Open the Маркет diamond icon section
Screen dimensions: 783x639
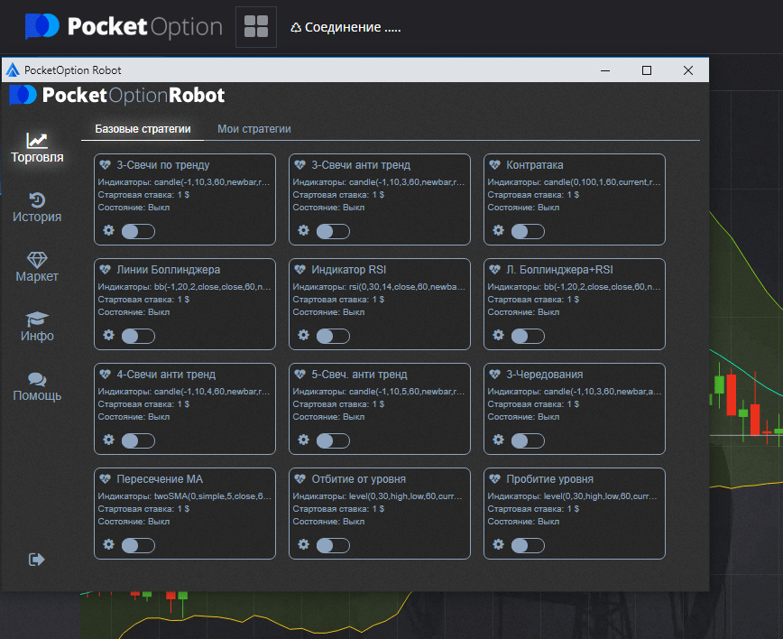(37, 266)
